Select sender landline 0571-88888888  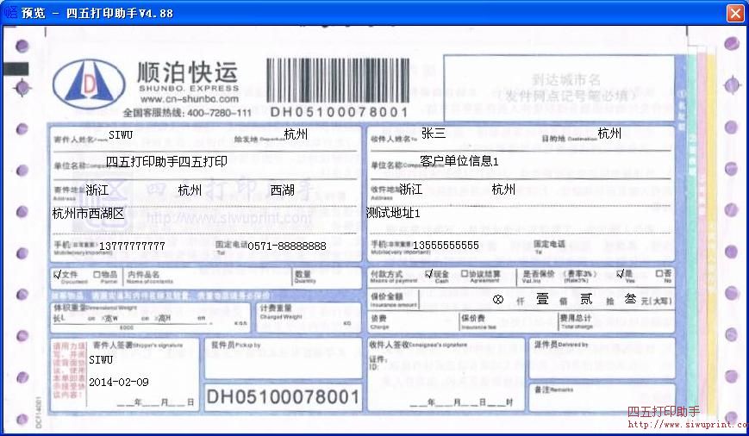tap(287, 246)
